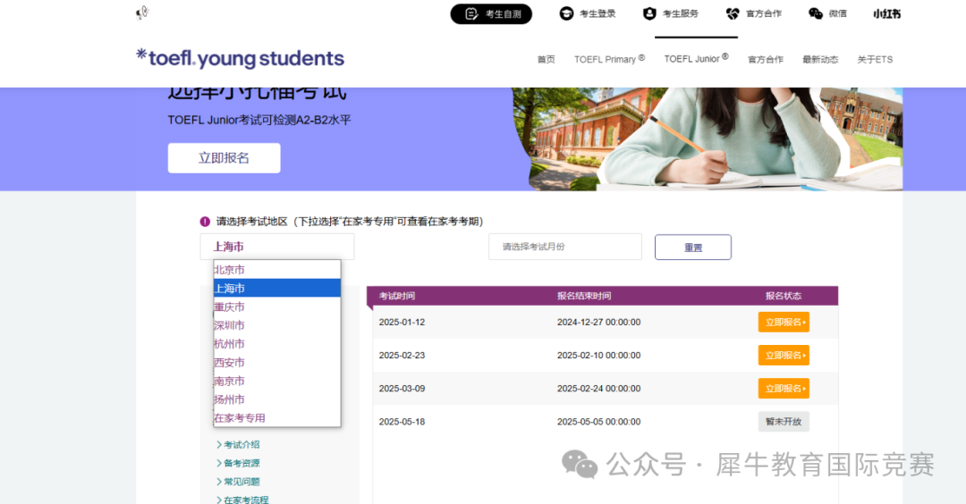
Task: Click the 官方合作 handshake heart icon
Action: [733, 13]
